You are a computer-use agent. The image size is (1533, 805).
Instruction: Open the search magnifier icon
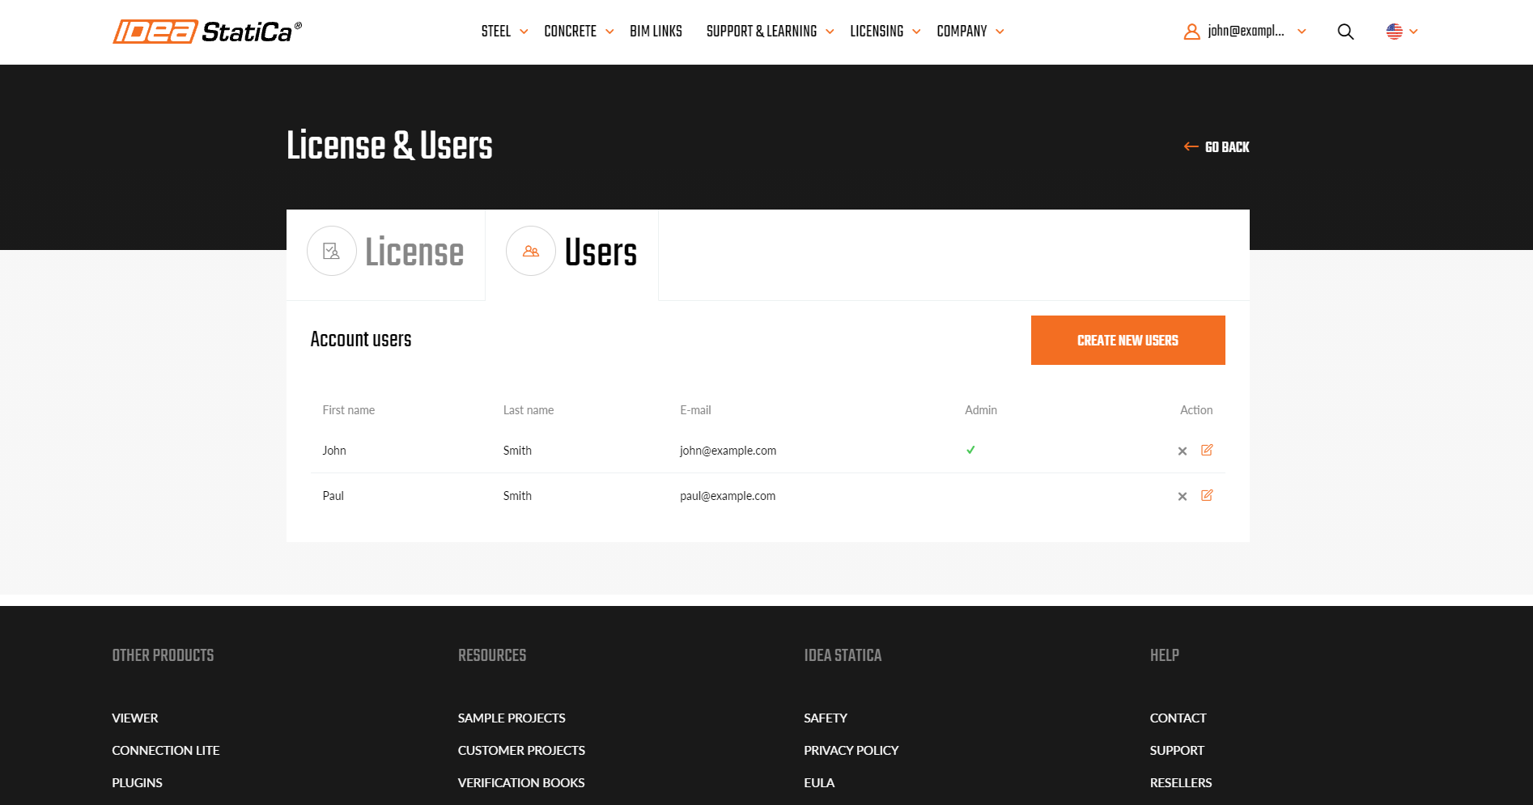click(x=1345, y=32)
